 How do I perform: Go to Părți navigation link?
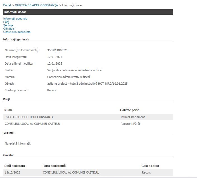6,22
